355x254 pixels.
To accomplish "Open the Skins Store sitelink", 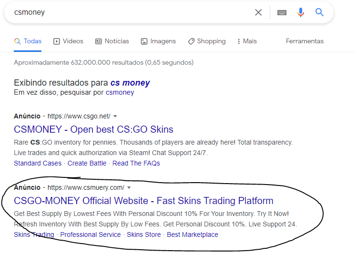I will [x=144, y=234].
